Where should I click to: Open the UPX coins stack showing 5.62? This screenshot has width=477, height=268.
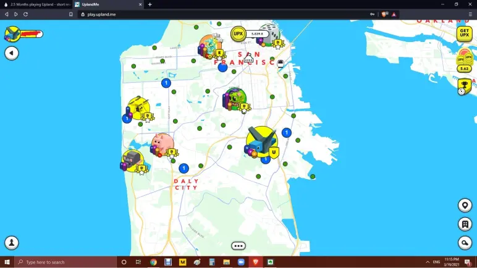(x=464, y=61)
